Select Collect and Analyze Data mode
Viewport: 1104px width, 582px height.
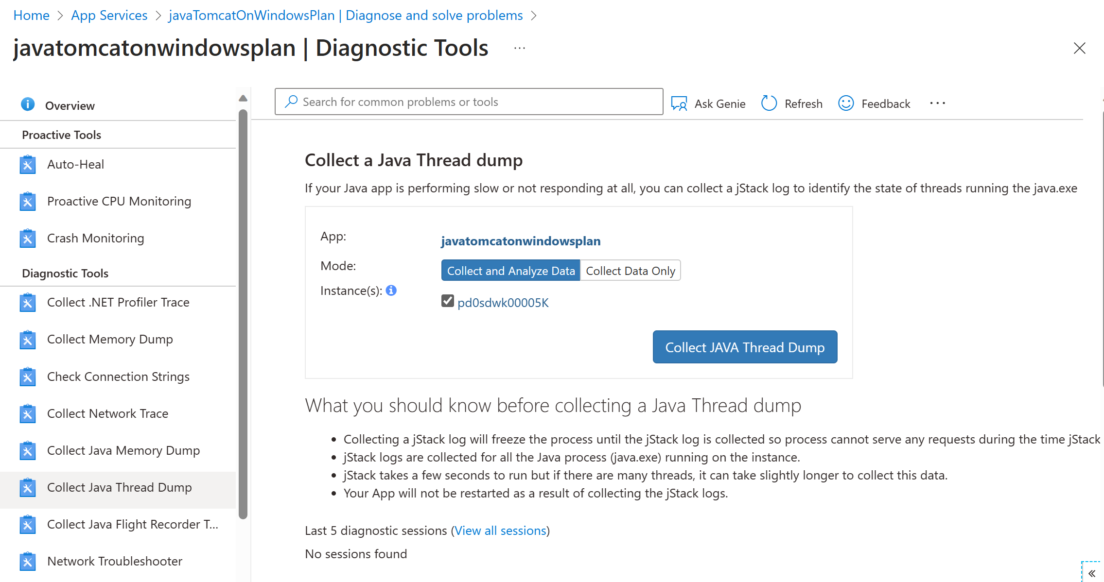(x=511, y=271)
